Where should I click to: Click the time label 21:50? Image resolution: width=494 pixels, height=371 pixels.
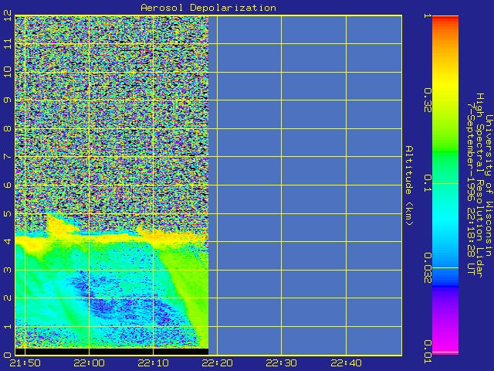pos(25,363)
